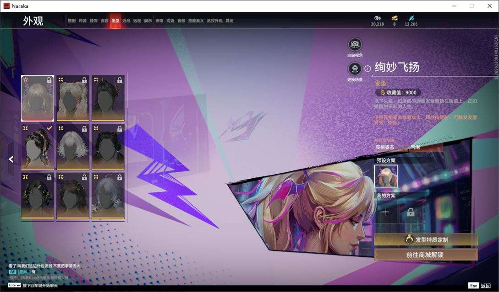Open the 沟通 tab
499x292 pixels.
tap(170, 21)
